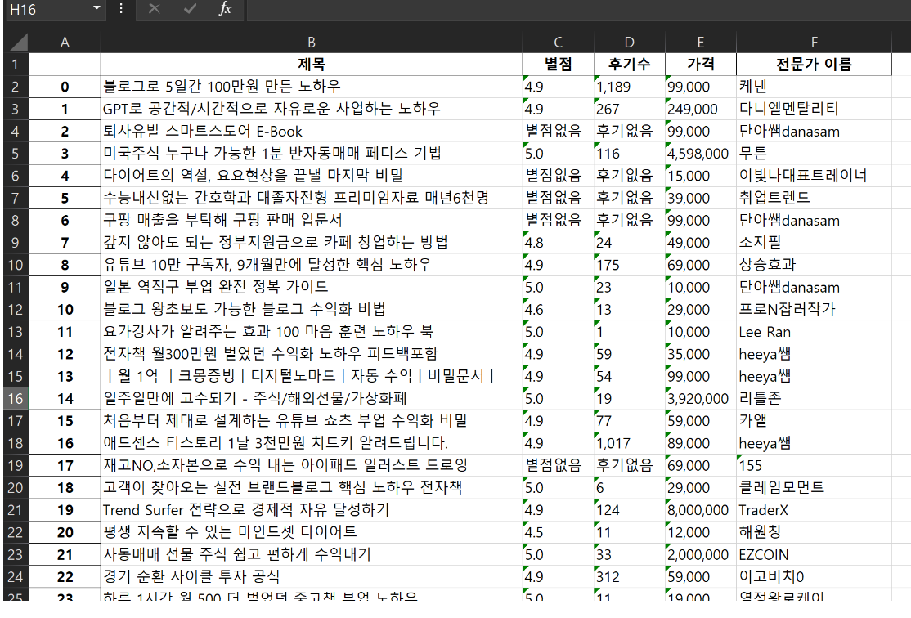Image resolution: width=911 pixels, height=618 pixels.
Task: Click the 제목 header cell
Action: click(311, 65)
